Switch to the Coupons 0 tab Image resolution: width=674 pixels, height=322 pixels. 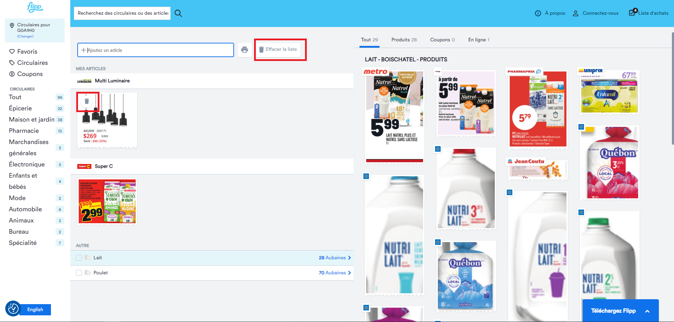click(x=442, y=40)
